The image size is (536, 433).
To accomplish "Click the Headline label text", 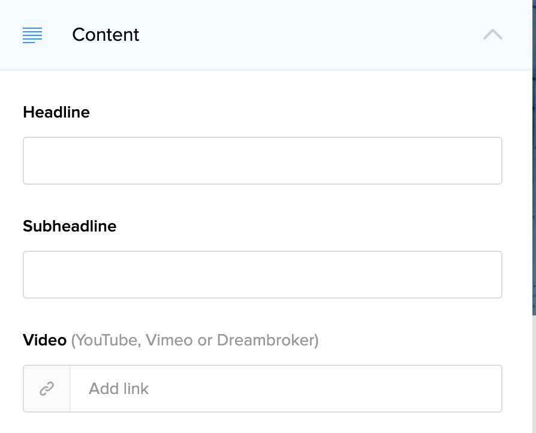I will [56, 112].
